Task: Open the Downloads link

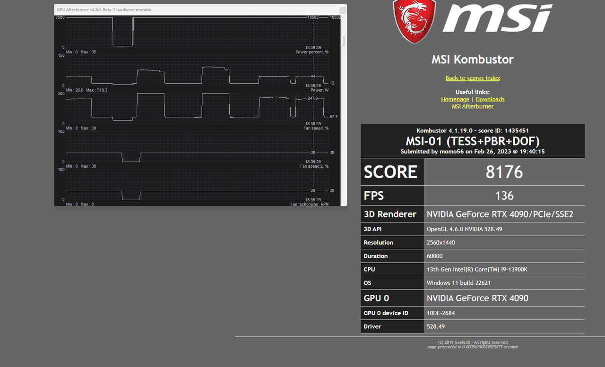Action: [x=490, y=99]
